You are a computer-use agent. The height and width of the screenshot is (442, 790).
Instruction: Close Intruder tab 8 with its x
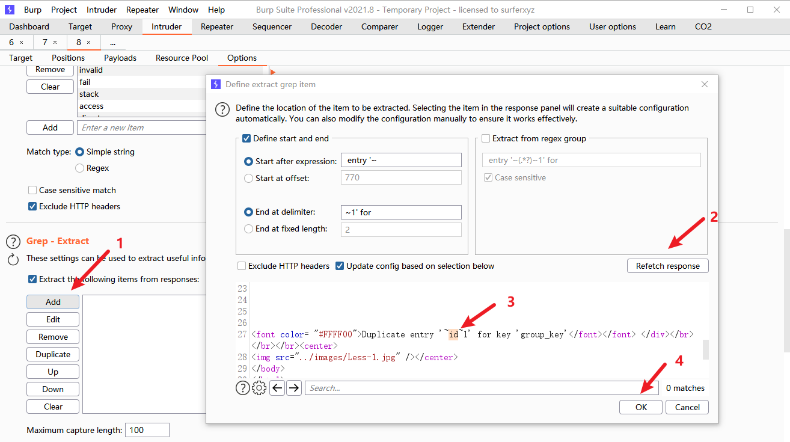tap(88, 43)
